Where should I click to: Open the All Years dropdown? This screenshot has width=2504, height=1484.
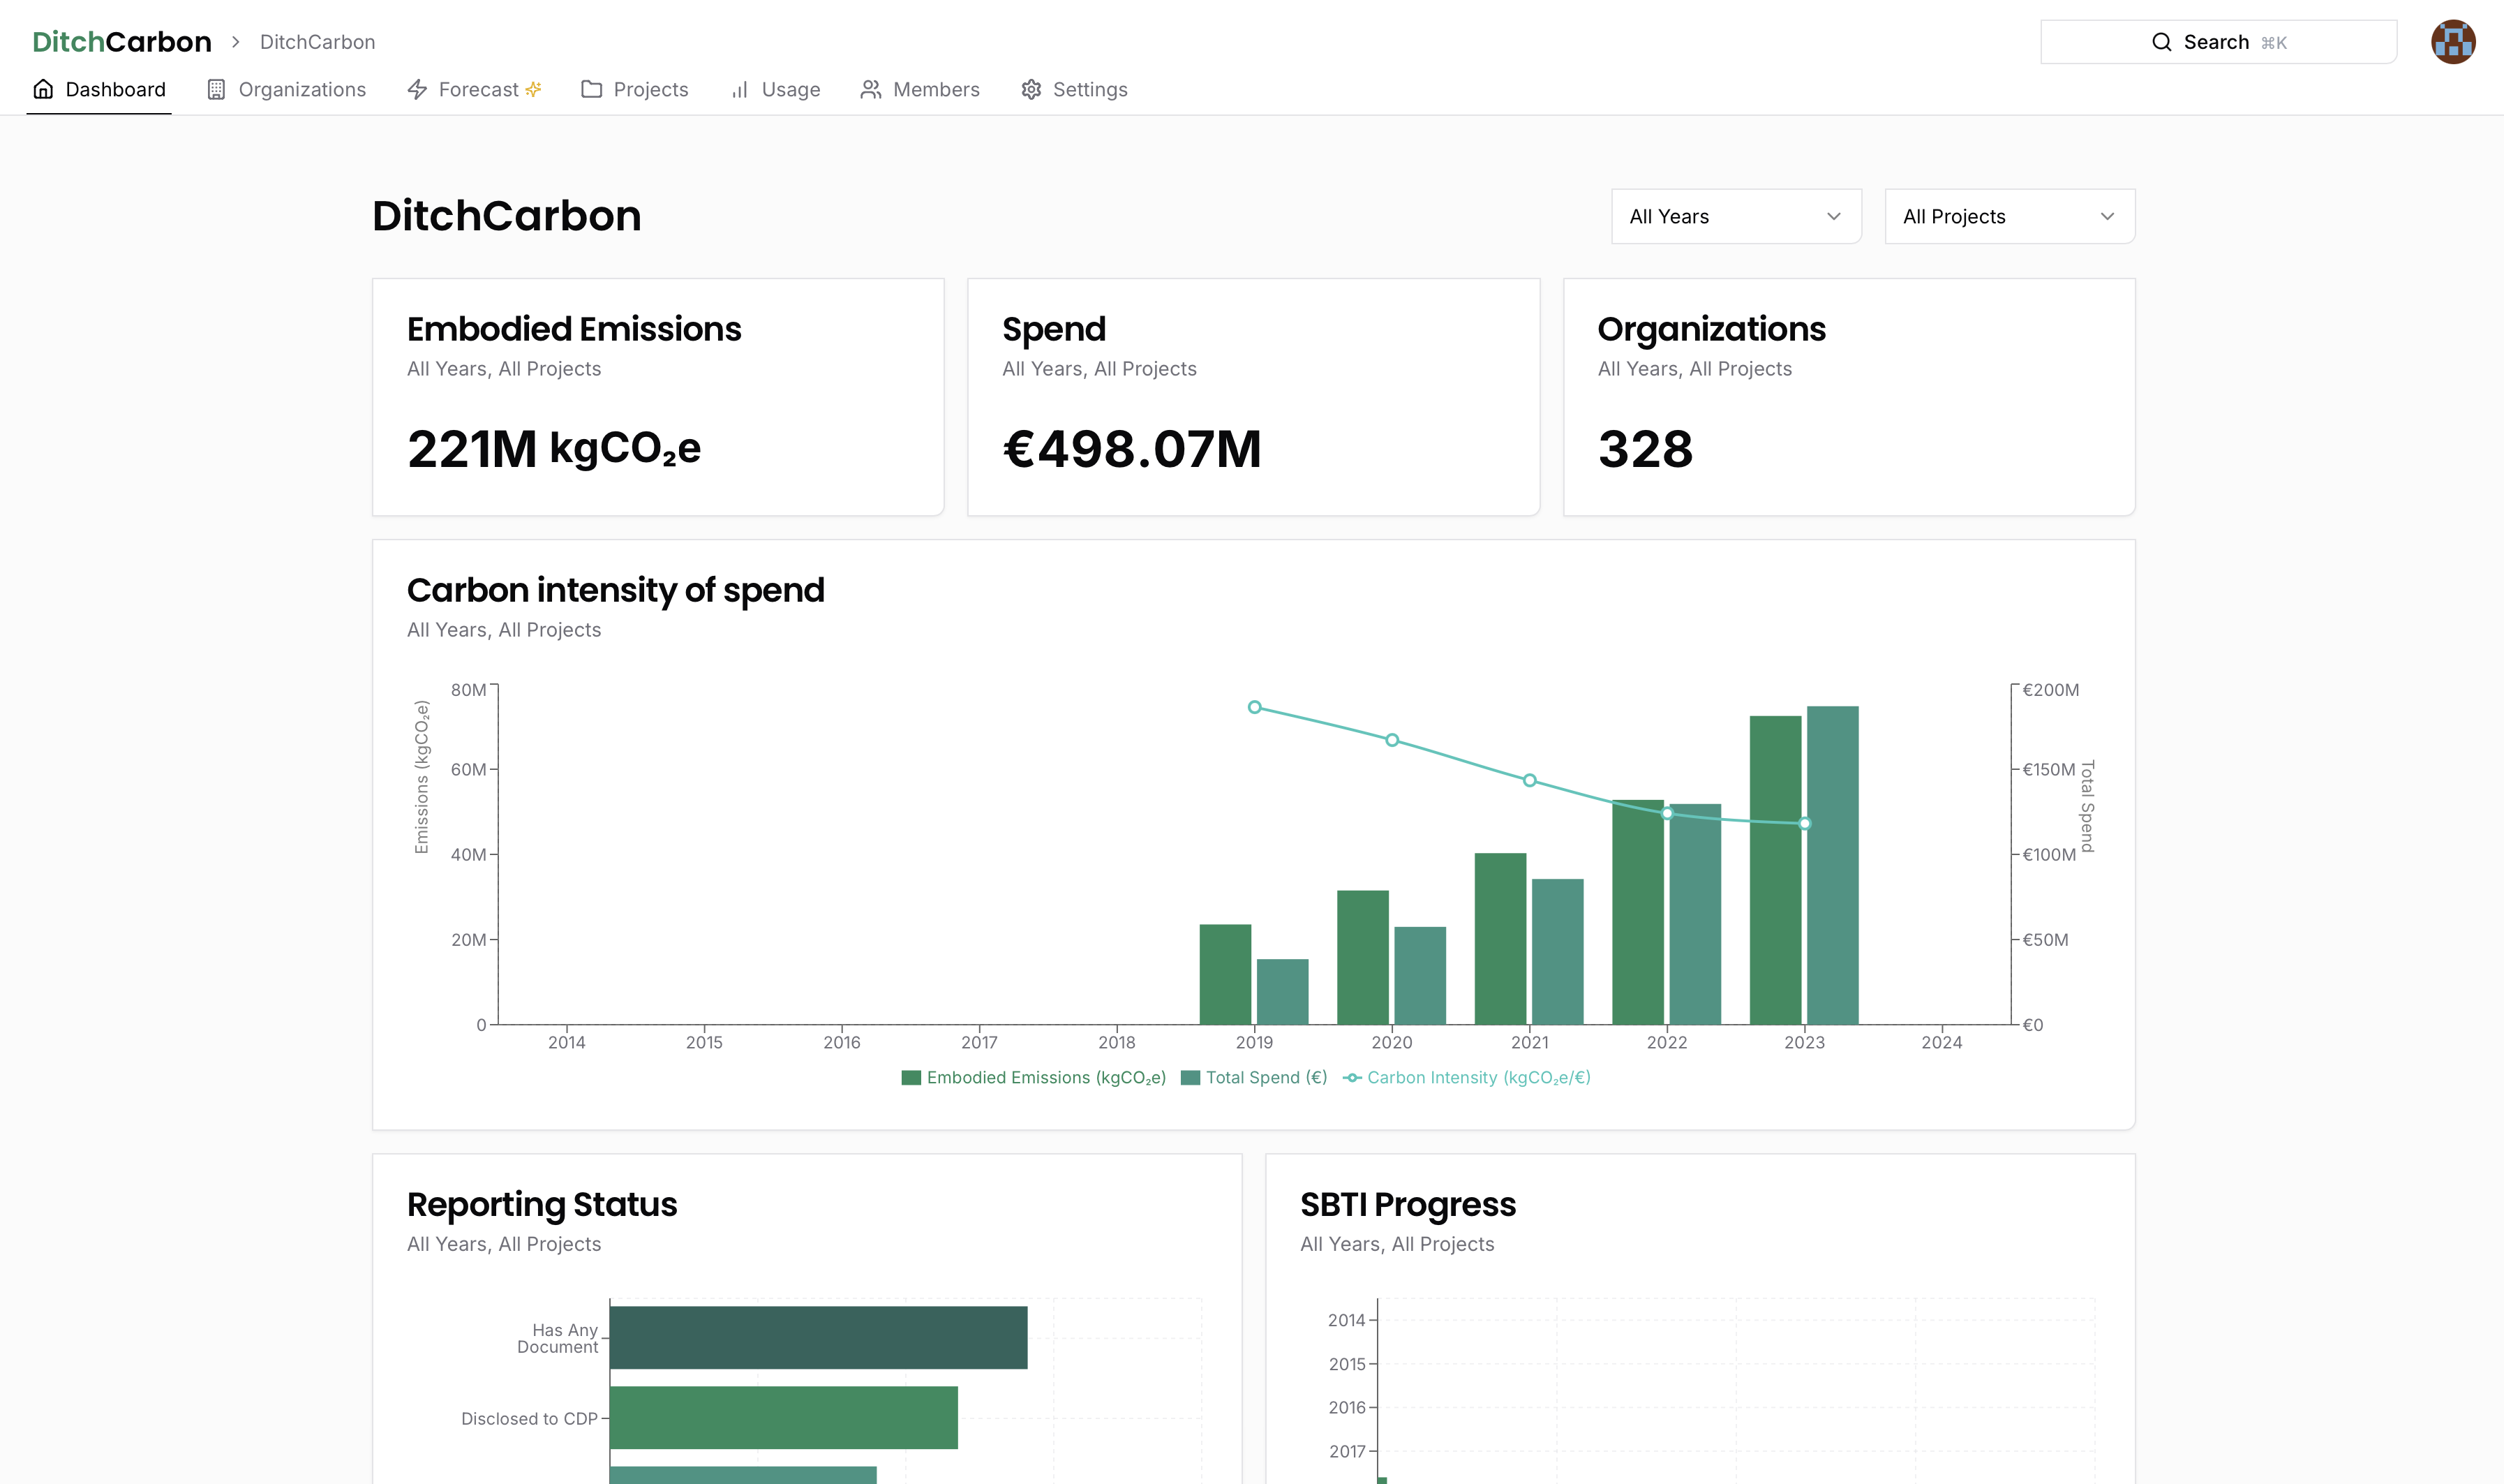coord(1736,216)
